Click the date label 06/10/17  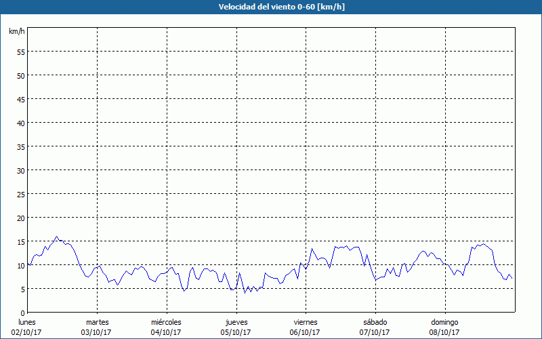306,332
